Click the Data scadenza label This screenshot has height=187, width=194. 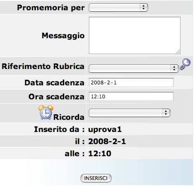point(54,83)
